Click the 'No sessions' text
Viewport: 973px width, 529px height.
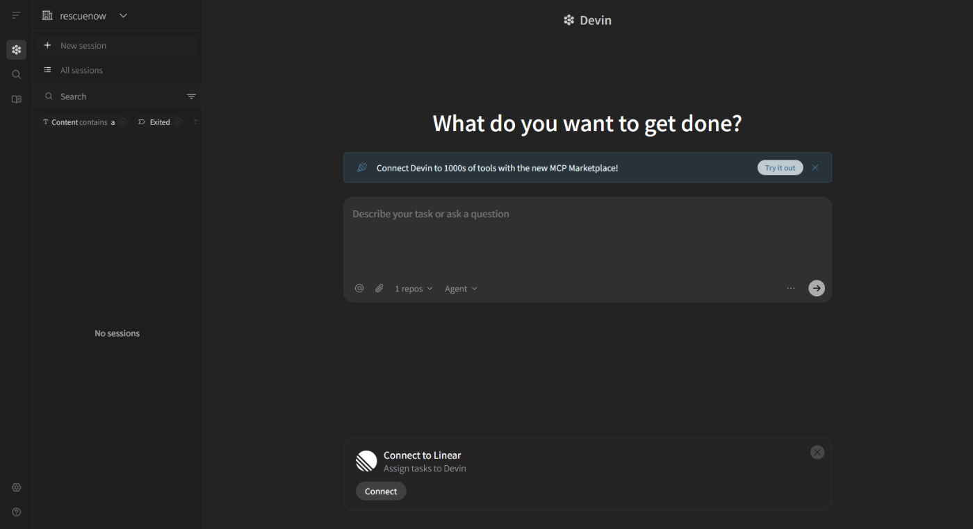117,333
